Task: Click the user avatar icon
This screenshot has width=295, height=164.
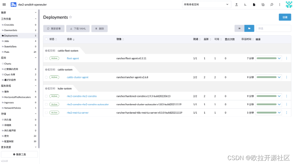Action: pyautogui.click(x=289, y=5)
